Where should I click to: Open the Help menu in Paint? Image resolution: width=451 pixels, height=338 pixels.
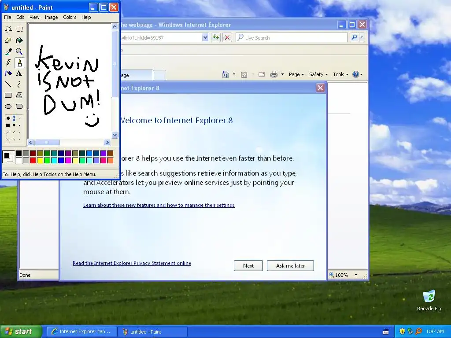click(x=86, y=17)
